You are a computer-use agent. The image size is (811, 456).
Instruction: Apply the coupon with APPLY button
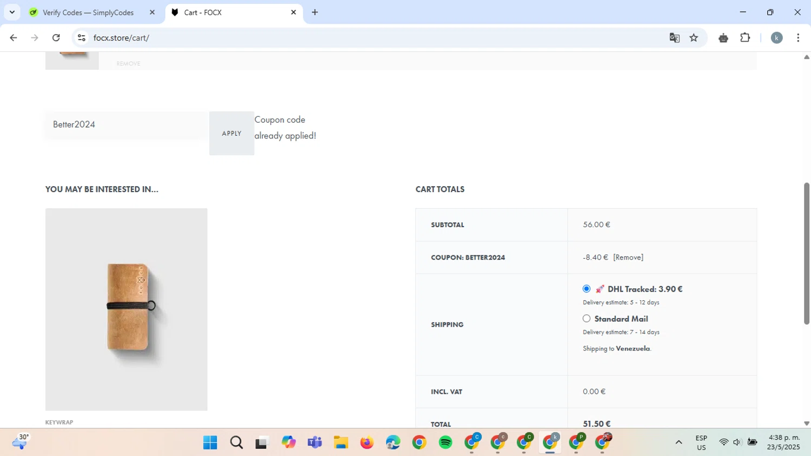pyautogui.click(x=231, y=134)
